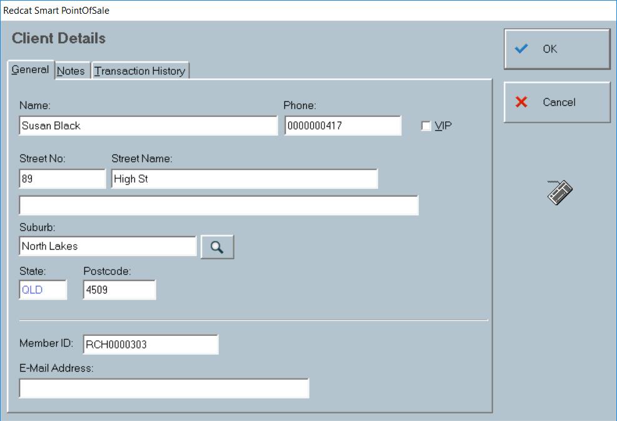Open the Transaction History tab
The width and height of the screenshot is (617, 421).
pos(141,71)
